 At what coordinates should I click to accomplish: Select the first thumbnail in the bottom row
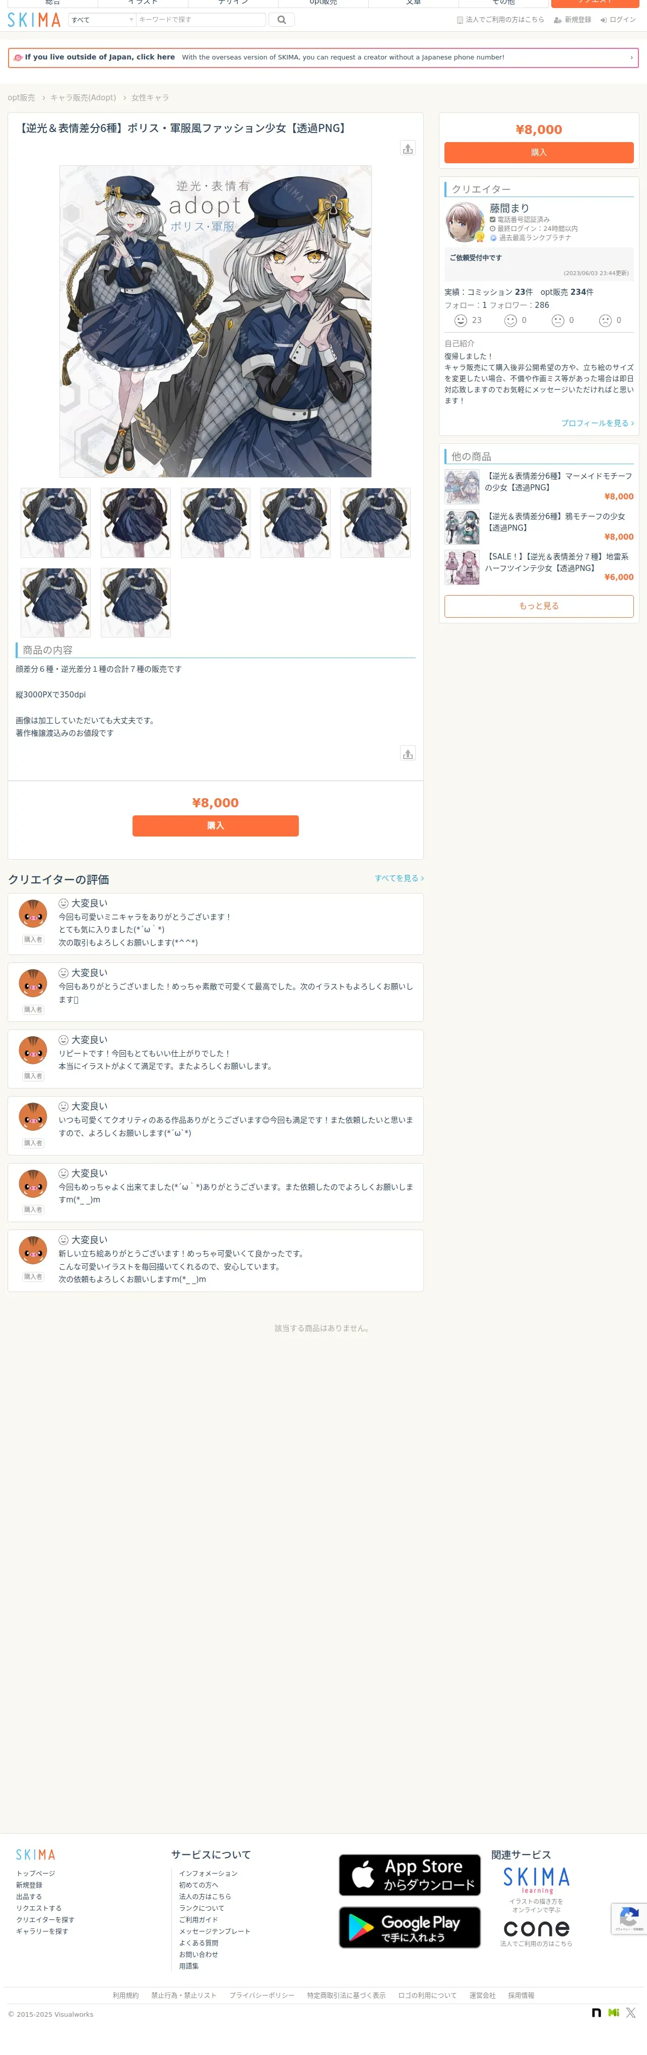(x=56, y=602)
